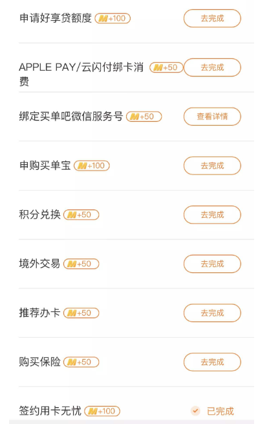Tap the M+100 badge beside 申购买单宝
The height and width of the screenshot is (424, 269).
(x=92, y=166)
